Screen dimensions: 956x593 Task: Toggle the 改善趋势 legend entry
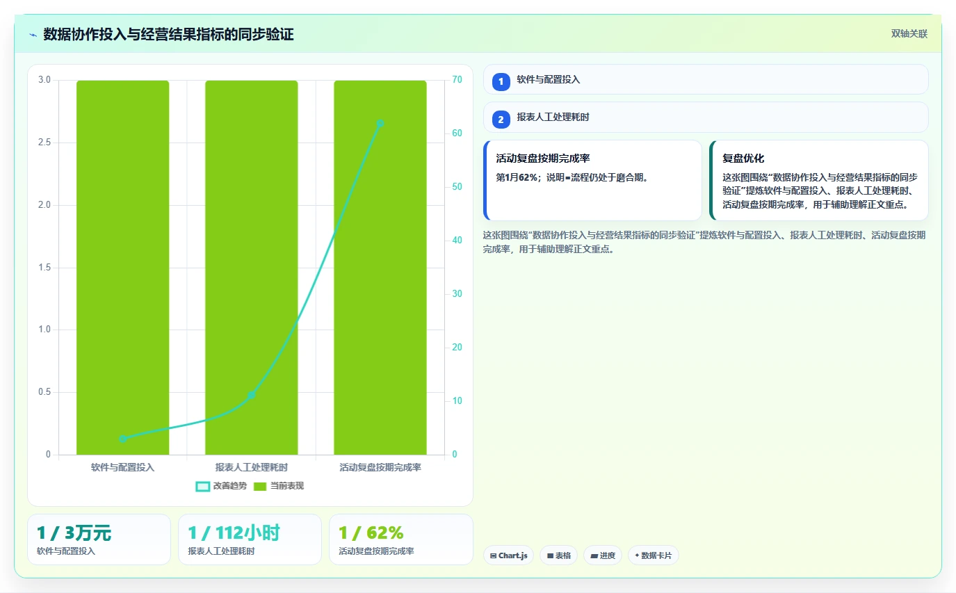click(x=222, y=486)
